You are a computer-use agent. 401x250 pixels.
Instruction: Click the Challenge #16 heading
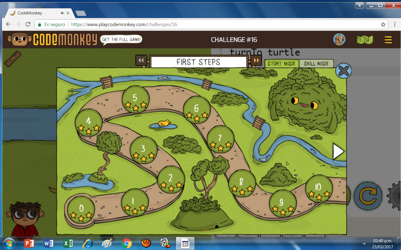point(234,40)
